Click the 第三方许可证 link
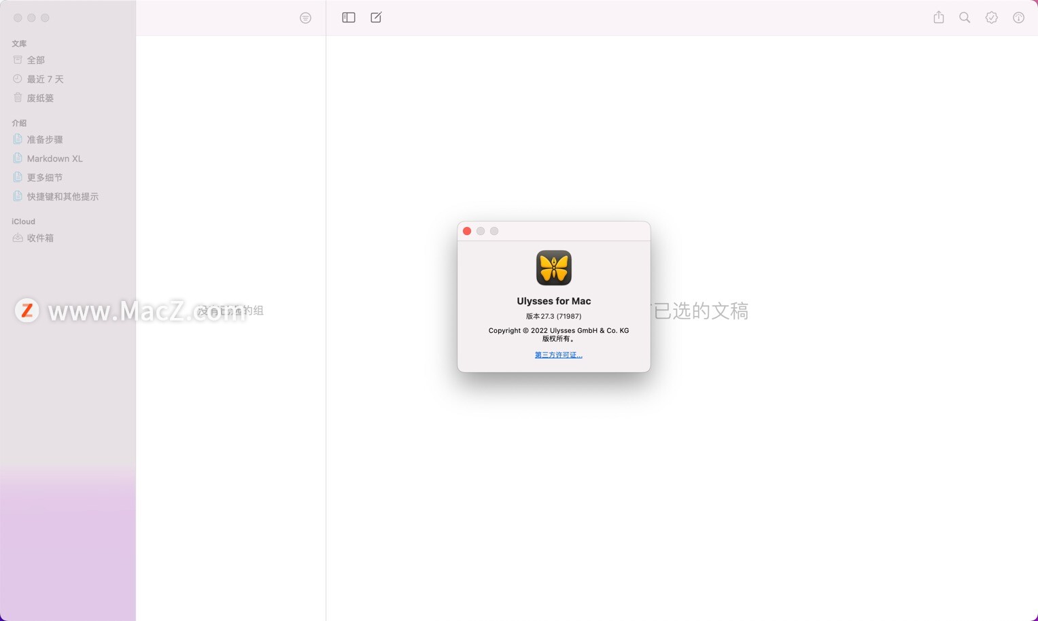Viewport: 1038px width, 621px height. [x=558, y=355]
